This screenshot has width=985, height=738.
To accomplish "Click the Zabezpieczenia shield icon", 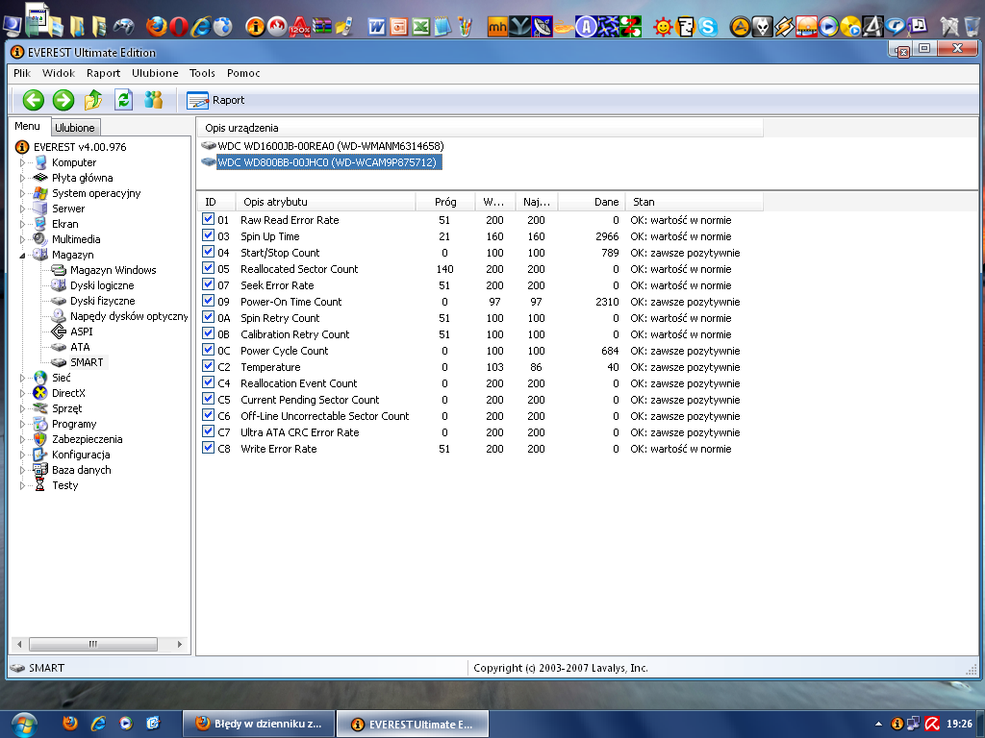I will point(40,439).
